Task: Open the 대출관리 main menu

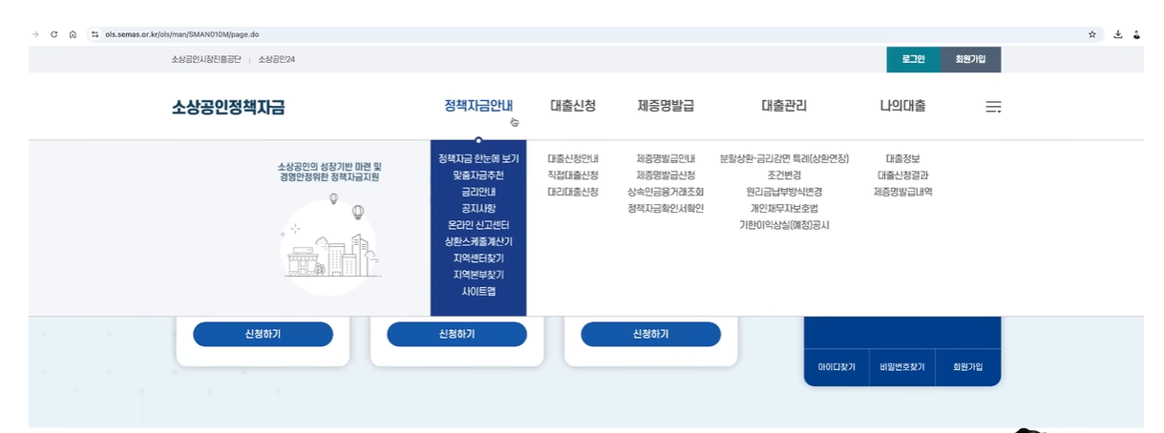Action: coord(784,106)
